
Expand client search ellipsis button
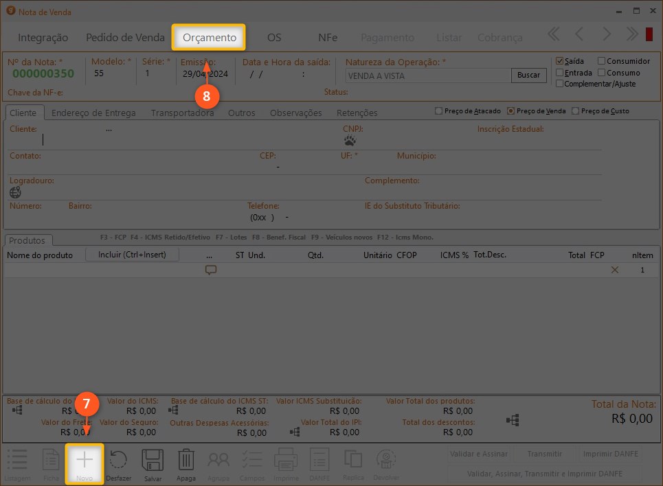click(x=109, y=129)
